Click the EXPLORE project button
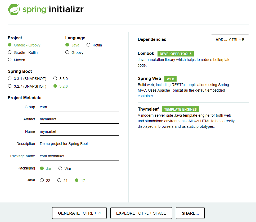The height and width of the screenshot is (222, 256). pyautogui.click(x=141, y=213)
